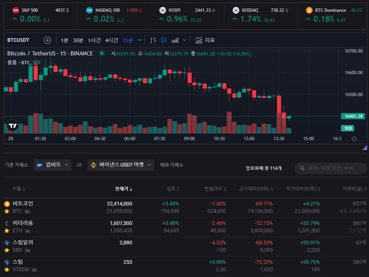Click the Ethereum coin logo in table
The width and height of the screenshot is (369, 277).
pos(7,223)
